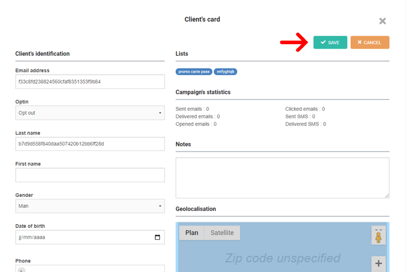Click the Cancel button
406x272 pixels.
370,42
